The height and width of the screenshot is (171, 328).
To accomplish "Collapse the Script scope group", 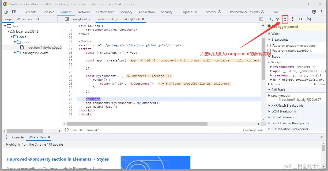I will pos(269,62).
